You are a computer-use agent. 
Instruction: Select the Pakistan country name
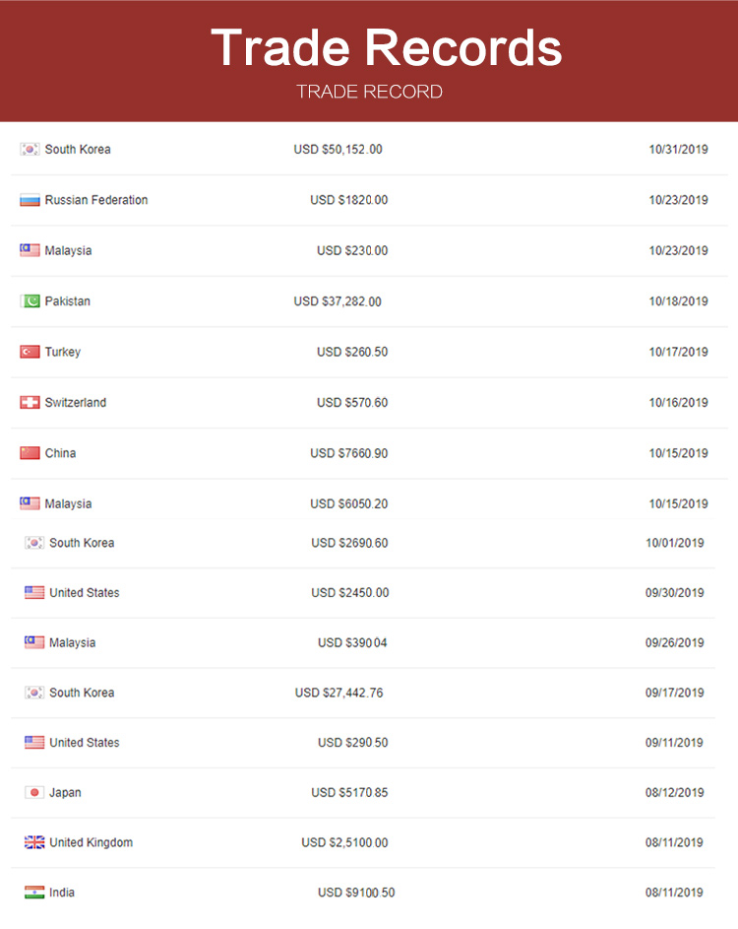67,301
